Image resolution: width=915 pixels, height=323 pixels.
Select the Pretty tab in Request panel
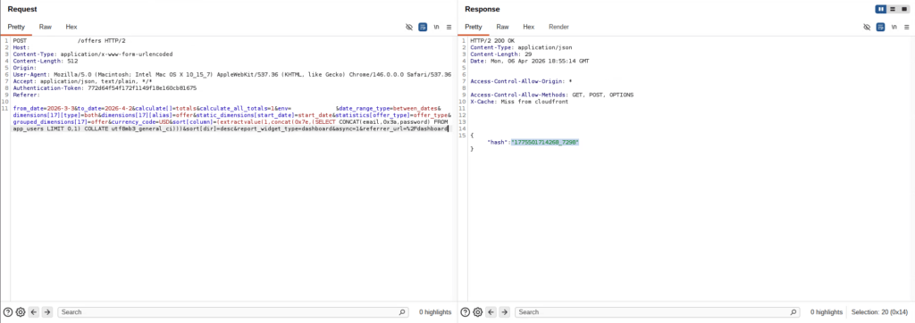click(x=16, y=27)
